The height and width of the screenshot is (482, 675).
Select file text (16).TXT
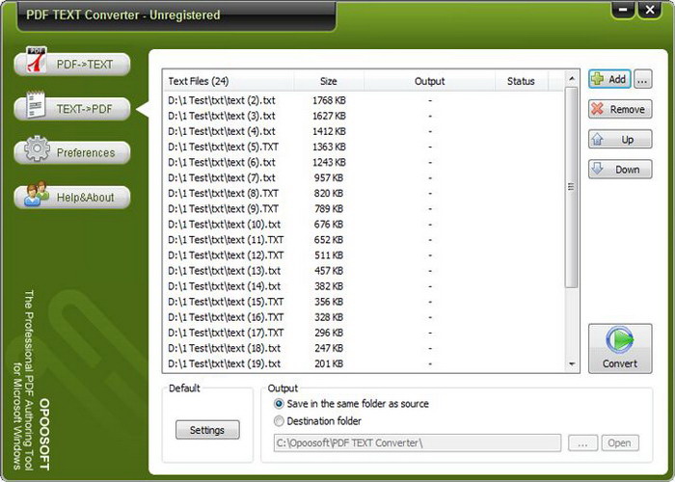[364, 317]
